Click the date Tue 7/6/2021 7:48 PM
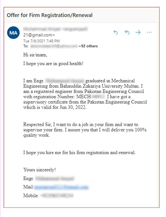 tap(41, 41)
